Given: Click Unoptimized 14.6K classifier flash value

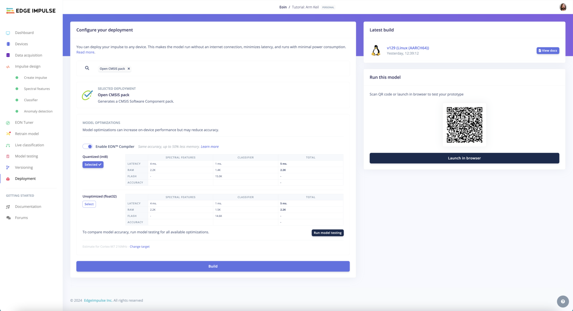Looking at the screenshot, I should (x=218, y=216).
